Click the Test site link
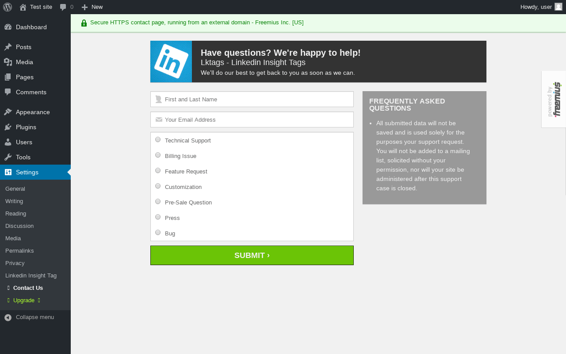566x354 pixels. (41, 7)
